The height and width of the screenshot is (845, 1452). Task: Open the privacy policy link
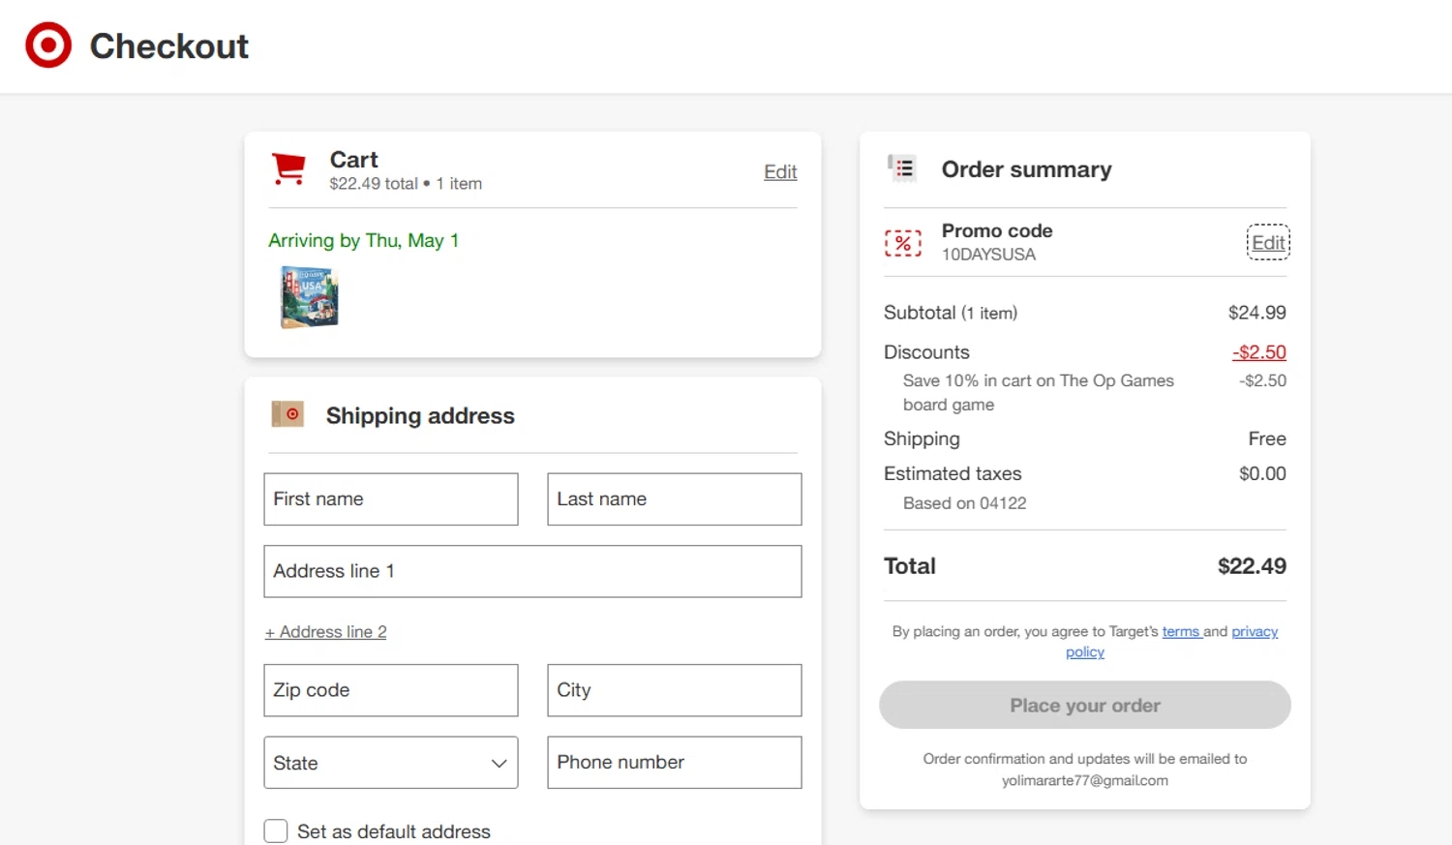click(1255, 632)
